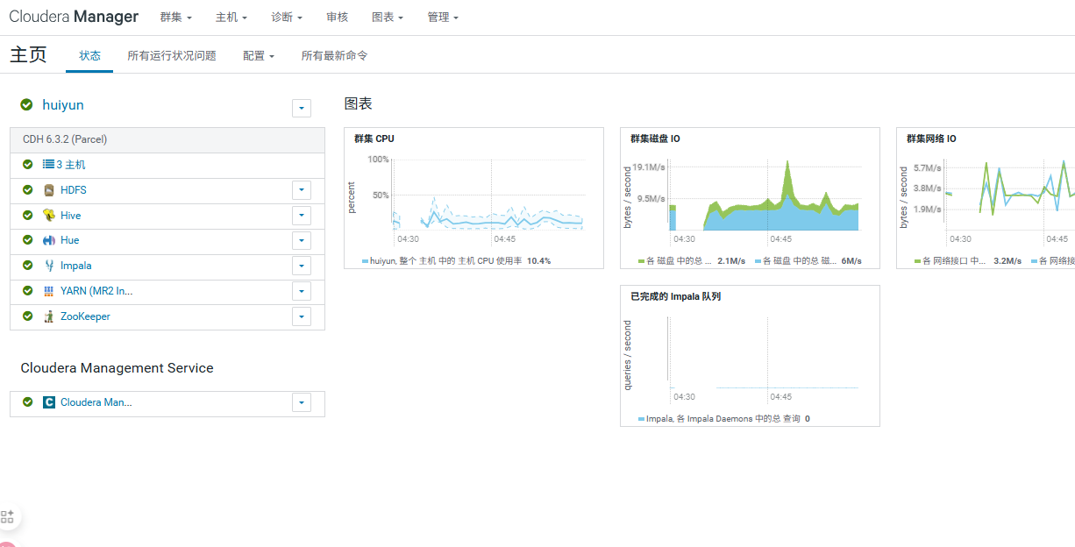1075x547 pixels.
Task: Open the 主机 menu
Action: point(231,18)
